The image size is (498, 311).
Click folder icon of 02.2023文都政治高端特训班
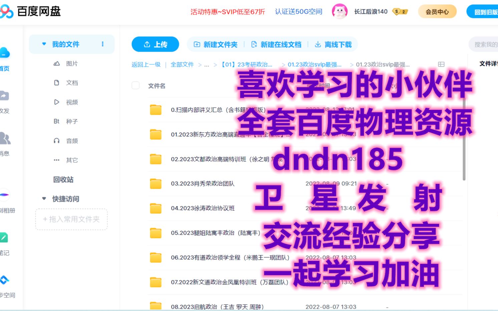[156, 159]
